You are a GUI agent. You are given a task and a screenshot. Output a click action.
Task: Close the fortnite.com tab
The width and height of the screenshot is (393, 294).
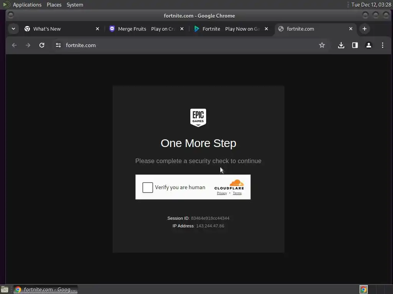(x=351, y=29)
